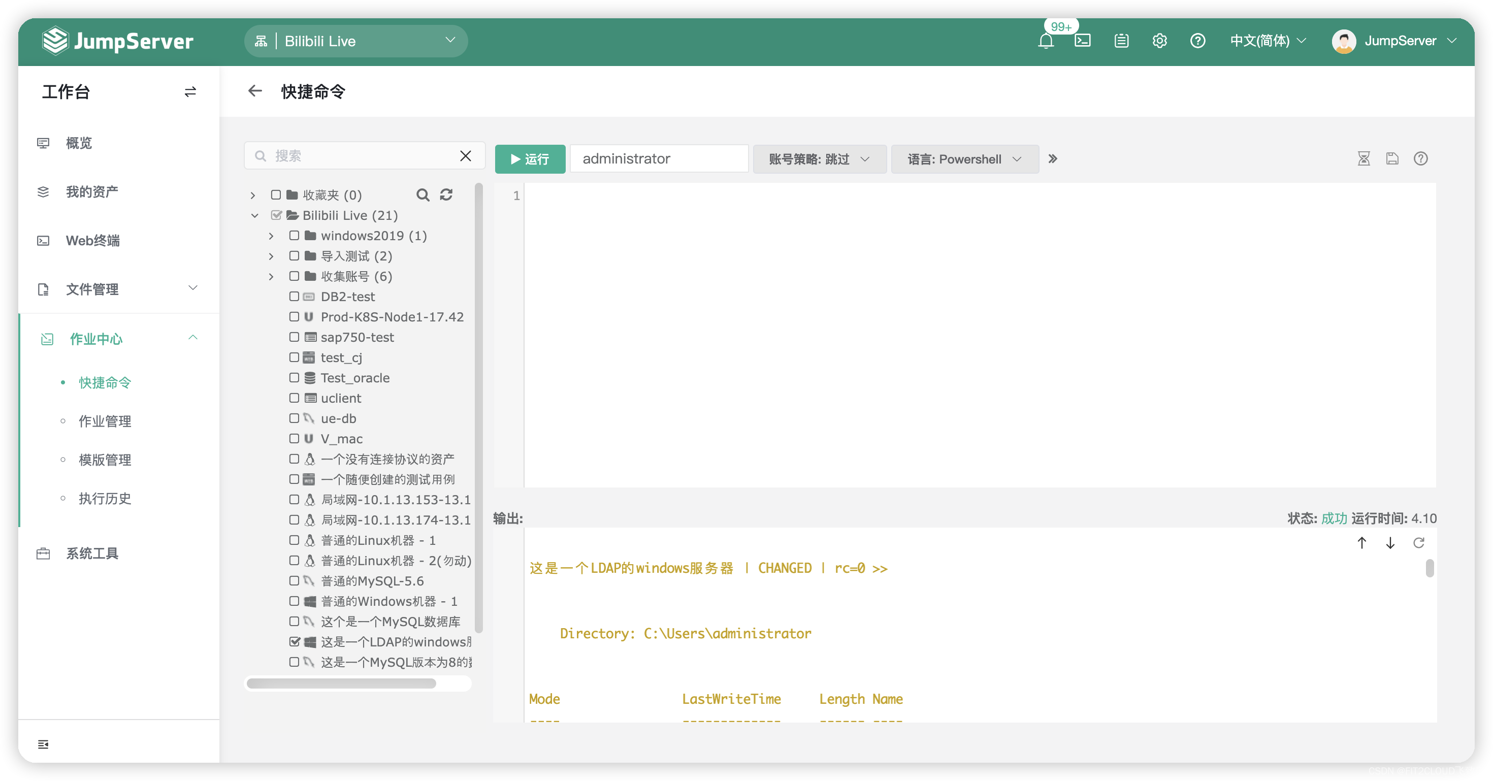Open the 作业管理 menu item
1493x781 pixels.
click(x=105, y=421)
